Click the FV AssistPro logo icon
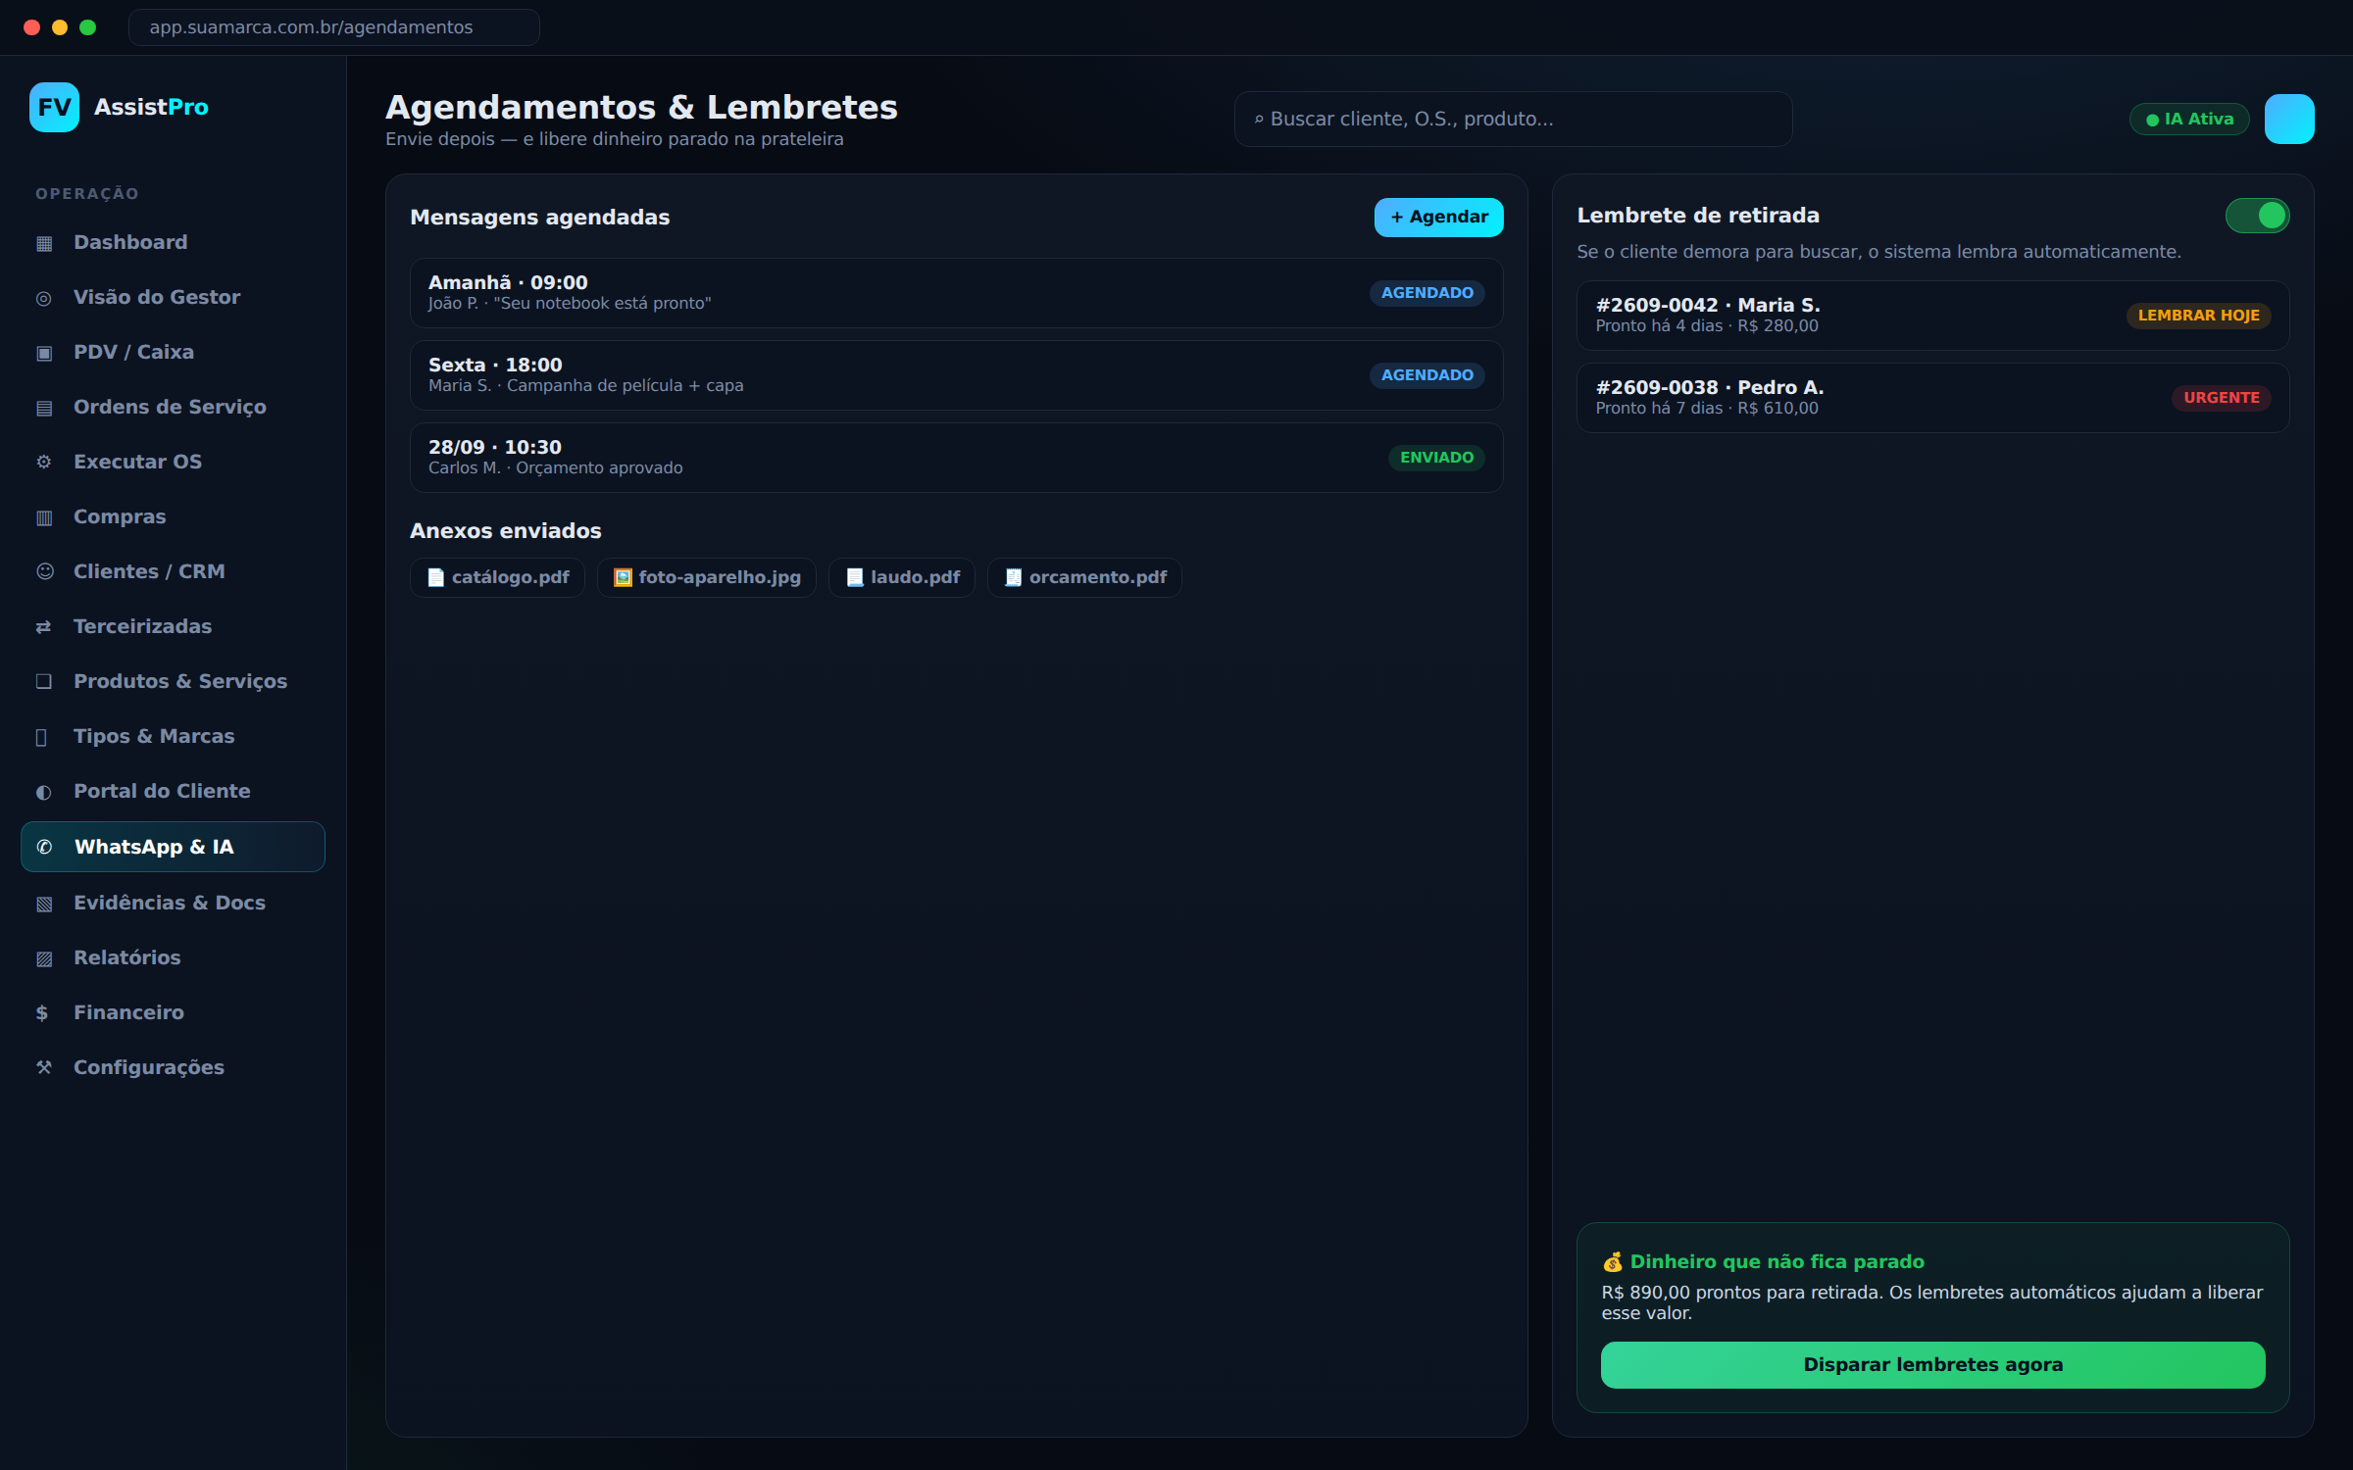2353x1470 pixels. 54,107
